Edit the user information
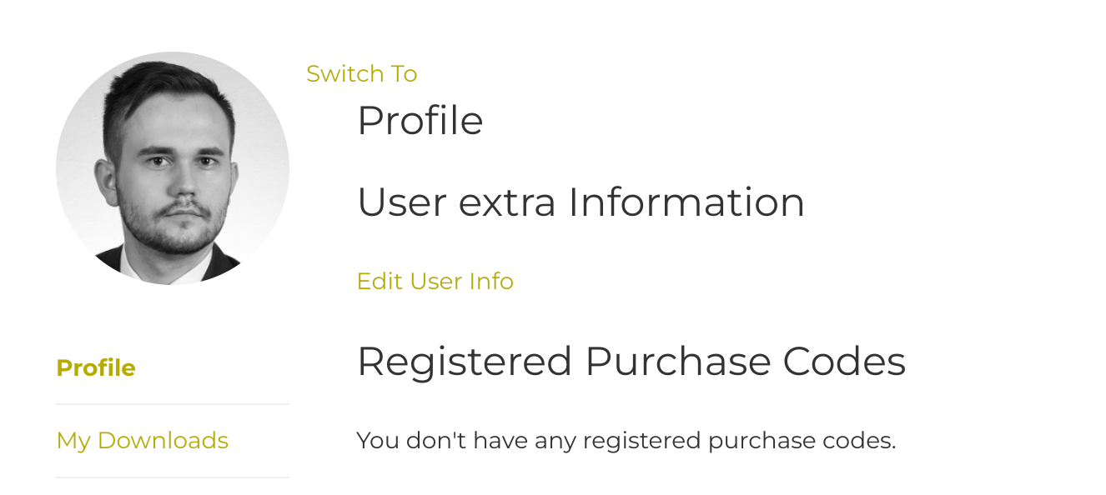This screenshot has width=1106, height=495. tap(435, 281)
